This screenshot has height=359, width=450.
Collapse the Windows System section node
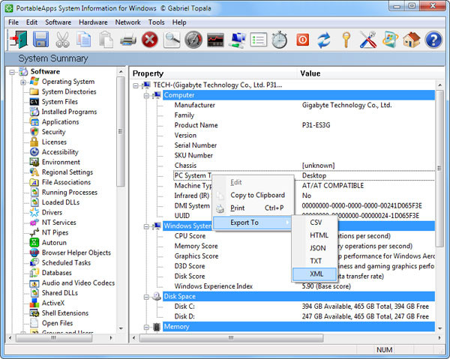(146, 226)
